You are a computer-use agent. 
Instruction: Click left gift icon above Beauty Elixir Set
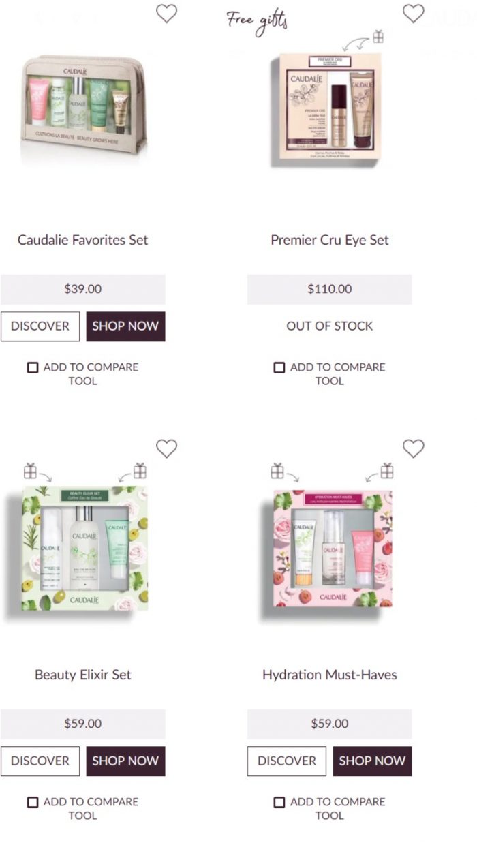[30, 470]
